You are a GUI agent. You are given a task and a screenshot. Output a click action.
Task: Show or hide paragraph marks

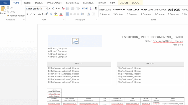coord(96,8)
